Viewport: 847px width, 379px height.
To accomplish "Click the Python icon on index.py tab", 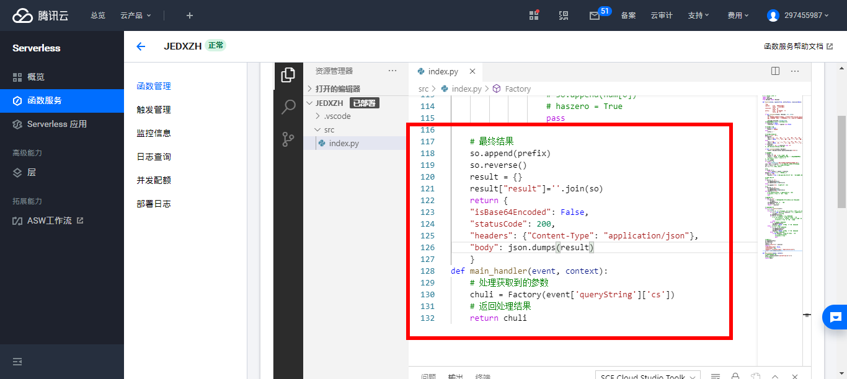I will (x=421, y=71).
